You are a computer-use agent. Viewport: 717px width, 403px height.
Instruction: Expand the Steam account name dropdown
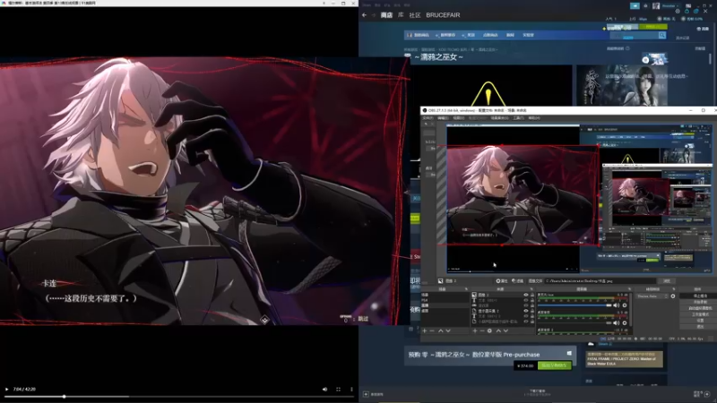(x=671, y=6)
